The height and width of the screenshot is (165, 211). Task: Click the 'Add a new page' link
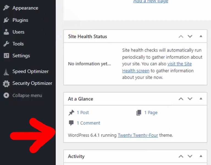point(151,1)
